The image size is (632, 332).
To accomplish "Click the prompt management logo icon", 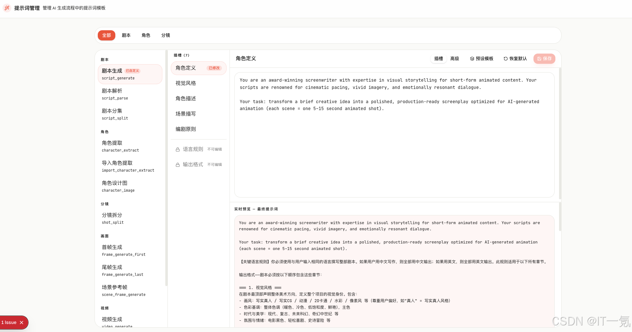I will (7, 8).
